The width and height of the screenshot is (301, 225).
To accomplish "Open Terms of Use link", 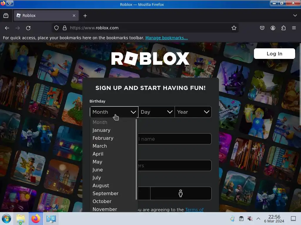I will coord(194,210).
